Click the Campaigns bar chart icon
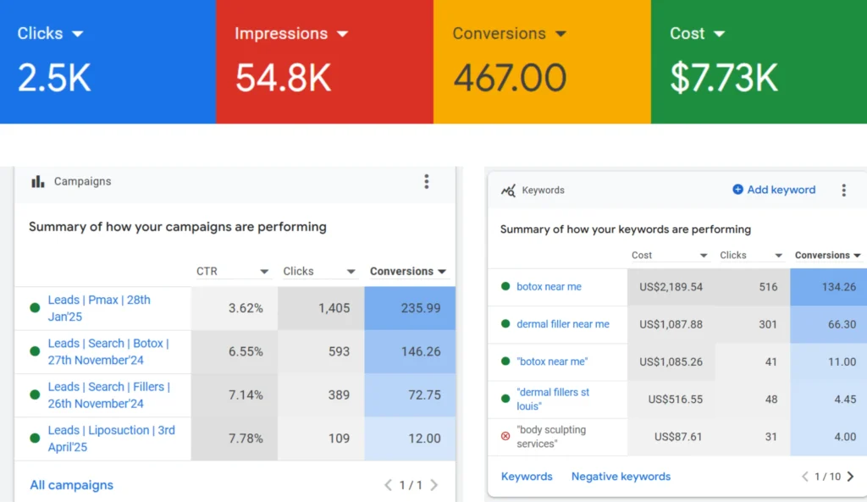Viewport: 867px width, 502px height. 37,181
